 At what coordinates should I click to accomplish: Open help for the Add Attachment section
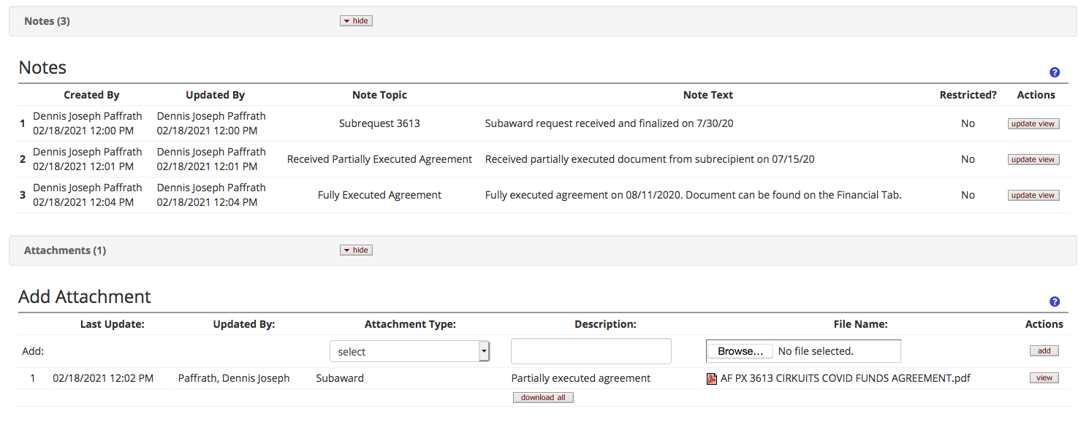(x=1054, y=302)
